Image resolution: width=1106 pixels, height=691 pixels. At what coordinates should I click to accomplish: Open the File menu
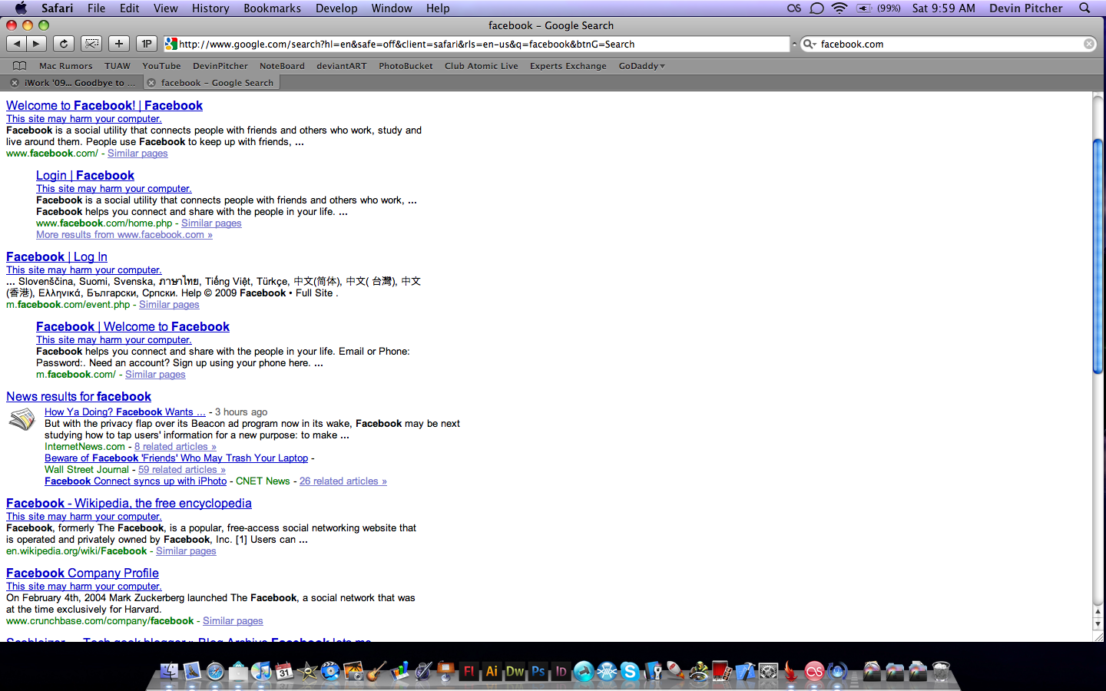point(96,8)
